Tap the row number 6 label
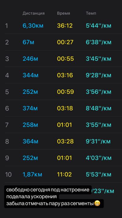122x218 pixels. point(7,109)
